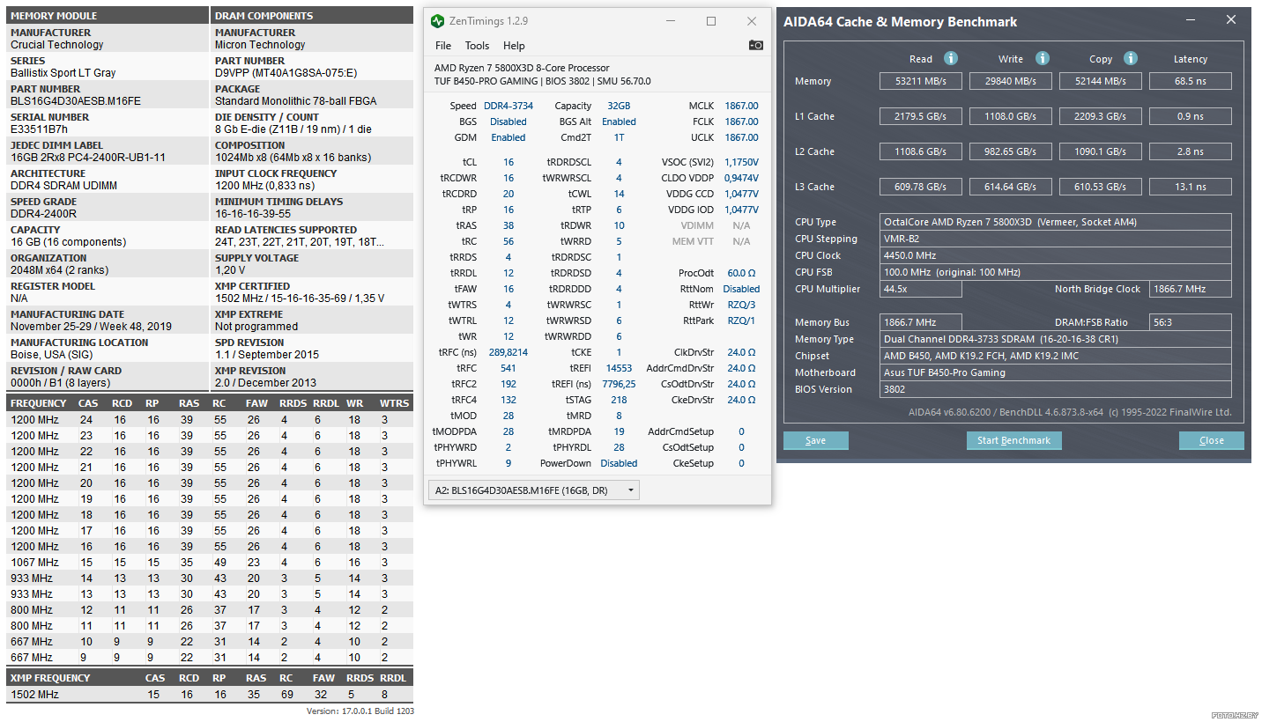Click the Memory Latency value 68.5 ns
This screenshot has height=722, width=1262.
1191,81
